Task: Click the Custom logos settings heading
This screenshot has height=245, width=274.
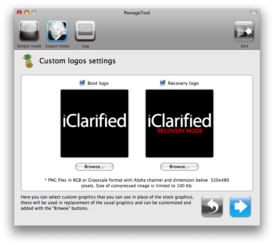Action: click(x=77, y=61)
